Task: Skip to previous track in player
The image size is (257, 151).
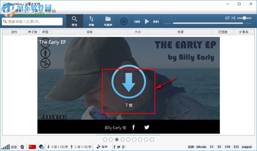Action: 137,22
